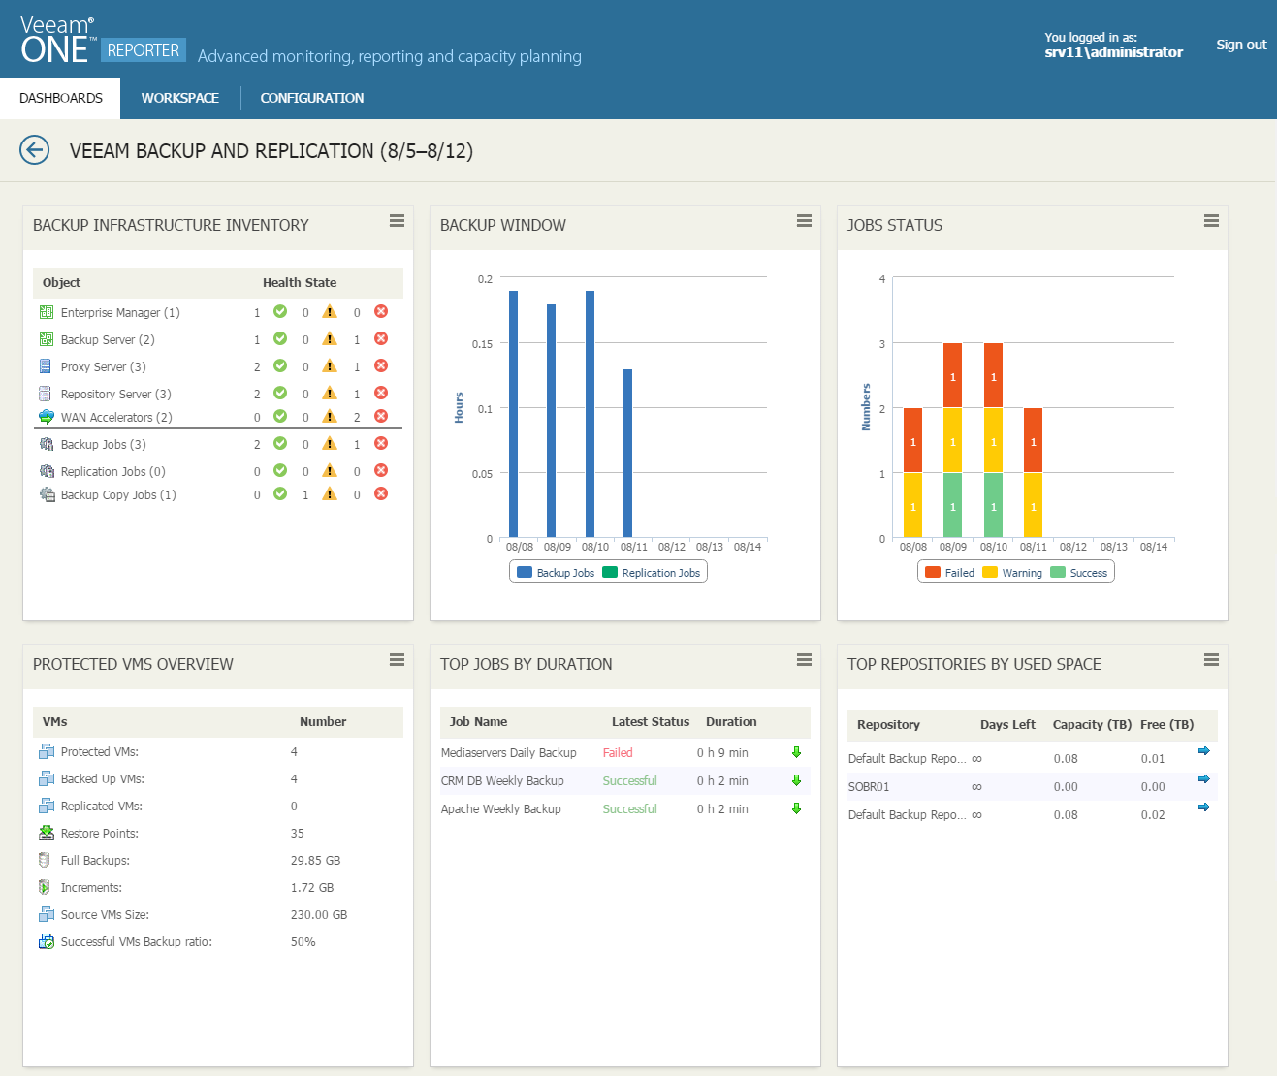Toggle Success series in Jobs Status legend
The width and height of the screenshot is (1277, 1076).
tap(1079, 573)
